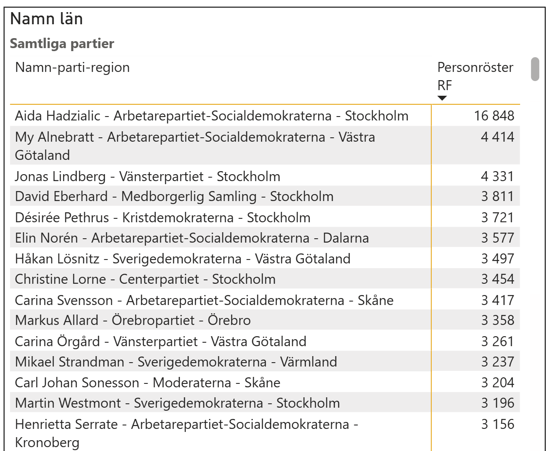550x451 pixels.
Task: Click the Carina Örgård Vänsterpartiet row
Action: 160,341
